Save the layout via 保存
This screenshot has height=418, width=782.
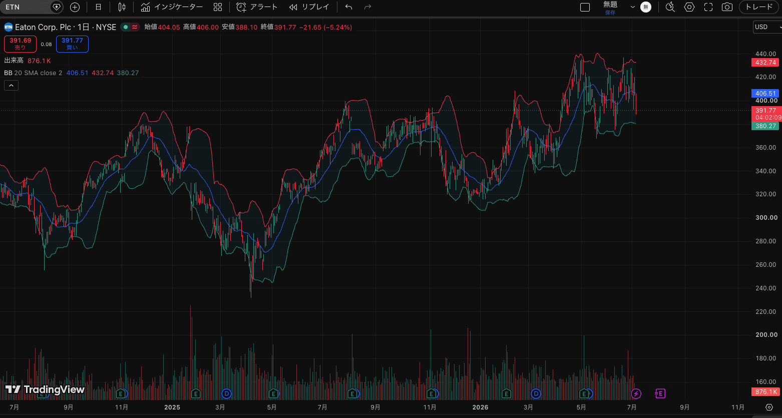(x=610, y=13)
